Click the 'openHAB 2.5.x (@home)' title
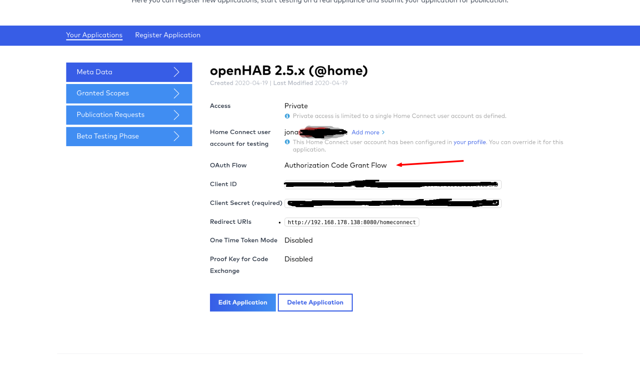 (x=289, y=71)
